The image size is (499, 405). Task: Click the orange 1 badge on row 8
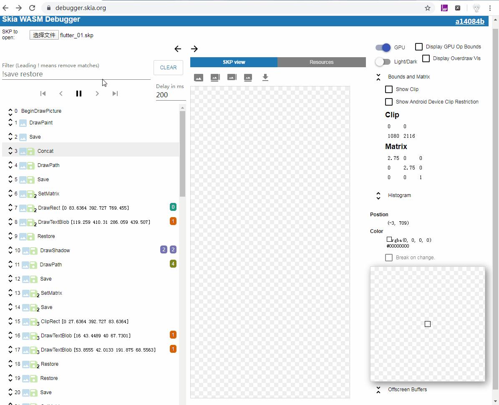173,221
